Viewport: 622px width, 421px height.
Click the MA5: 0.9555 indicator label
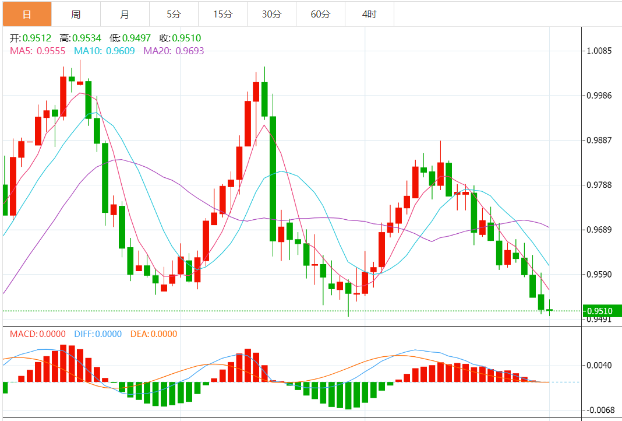point(38,51)
